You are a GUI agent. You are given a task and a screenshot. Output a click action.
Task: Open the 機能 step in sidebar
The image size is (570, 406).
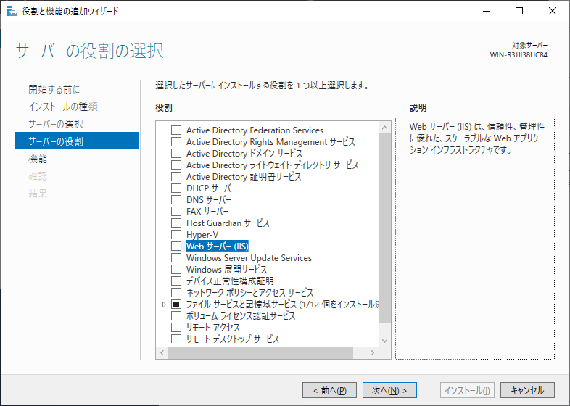click(x=38, y=159)
